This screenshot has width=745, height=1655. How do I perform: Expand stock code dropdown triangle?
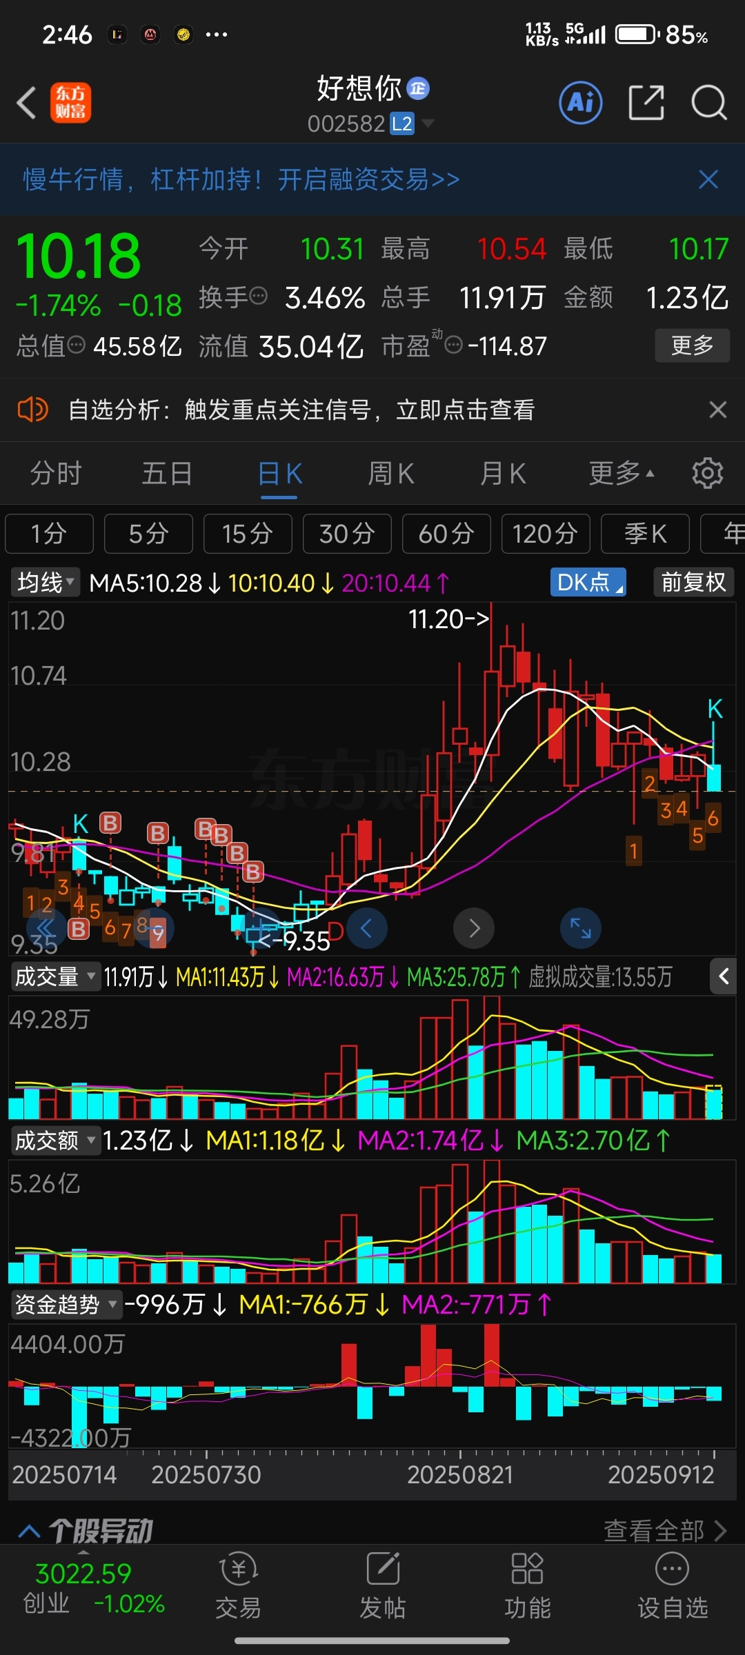[428, 123]
